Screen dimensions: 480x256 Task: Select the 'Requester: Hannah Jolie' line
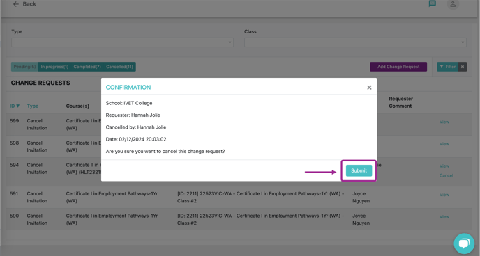(133, 115)
